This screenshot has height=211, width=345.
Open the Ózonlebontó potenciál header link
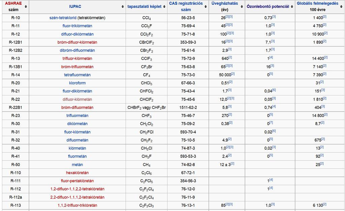(x=268, y=7)
